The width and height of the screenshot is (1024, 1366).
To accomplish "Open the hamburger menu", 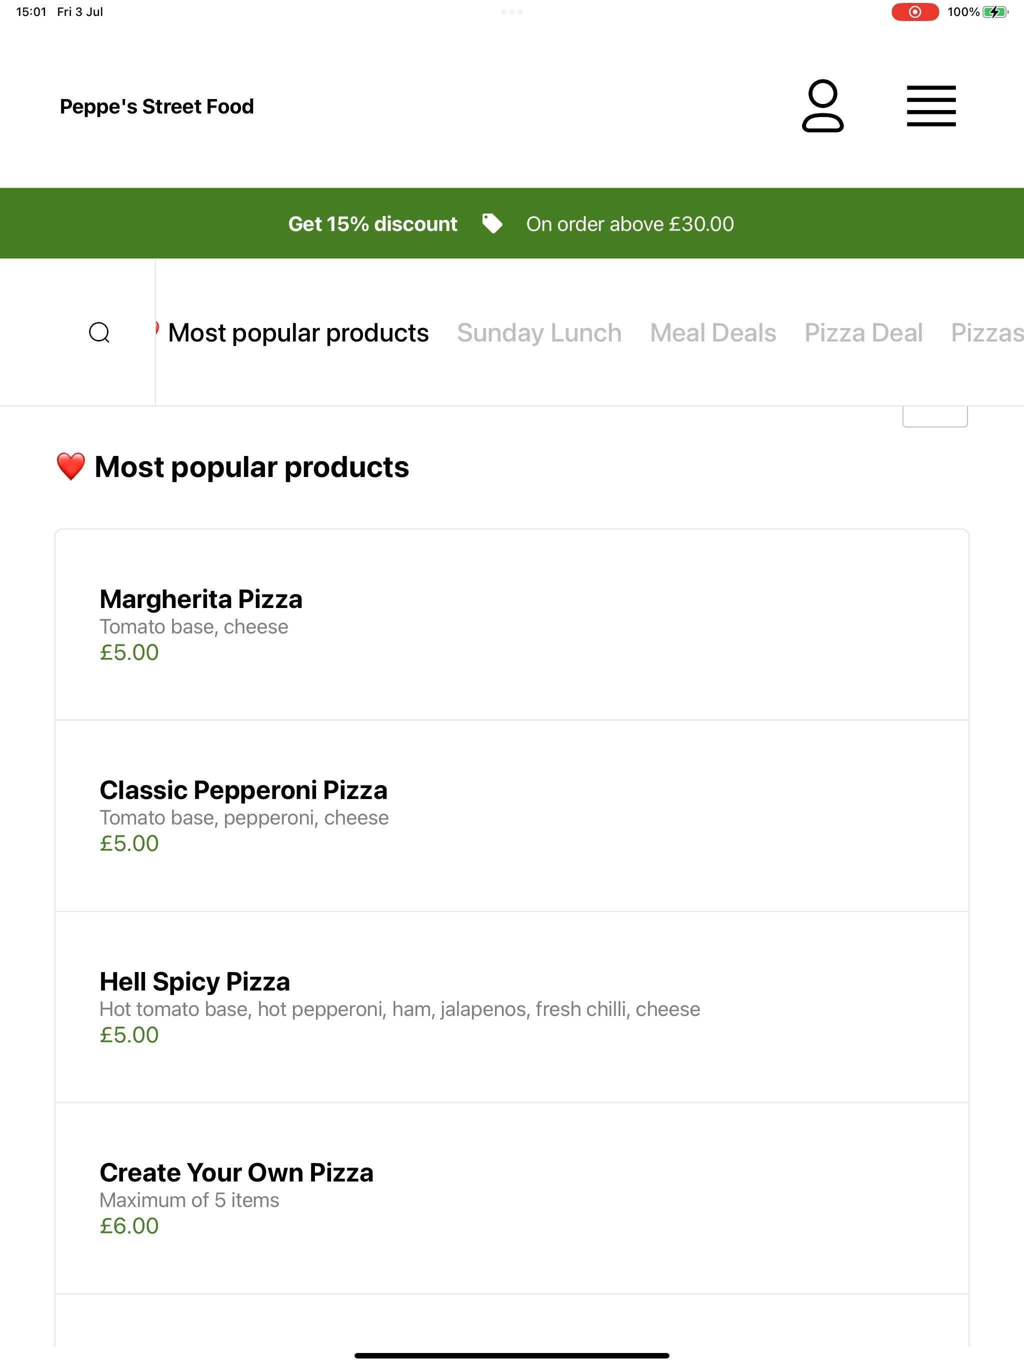I will (930, 105).
